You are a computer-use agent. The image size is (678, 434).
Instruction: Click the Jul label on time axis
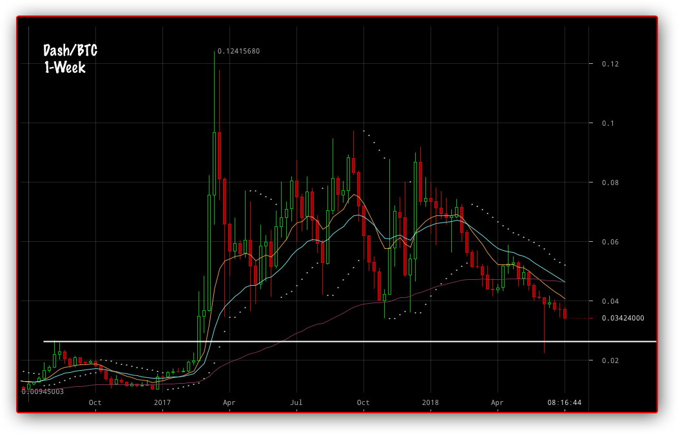[x=296, y=402]
